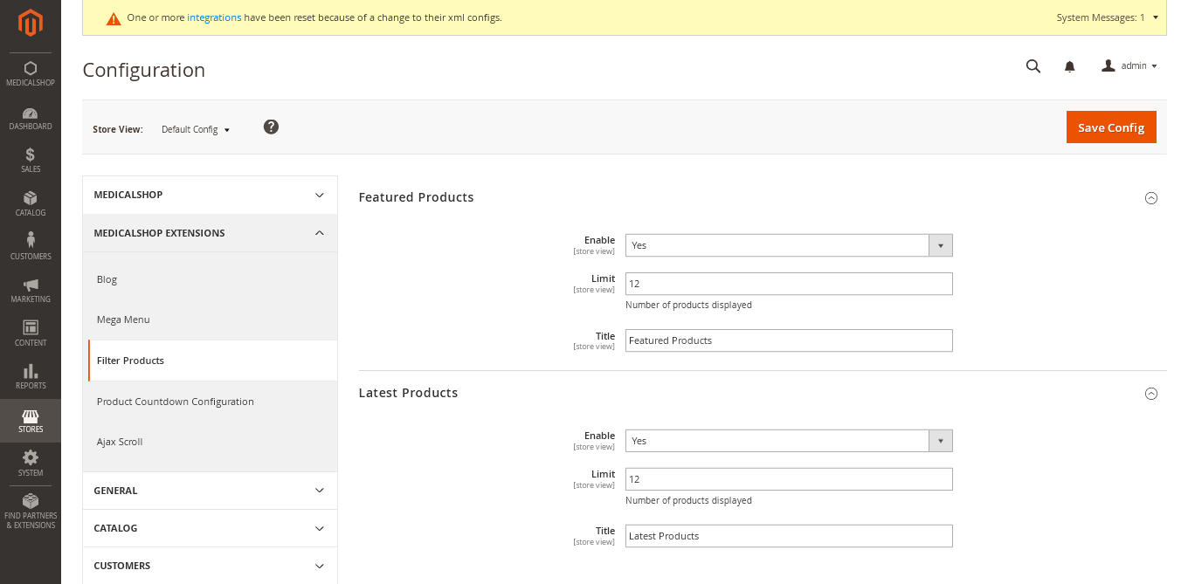Open the Store View Default Config dropdown
1188x584 pixels.
(x=196, y=129)
